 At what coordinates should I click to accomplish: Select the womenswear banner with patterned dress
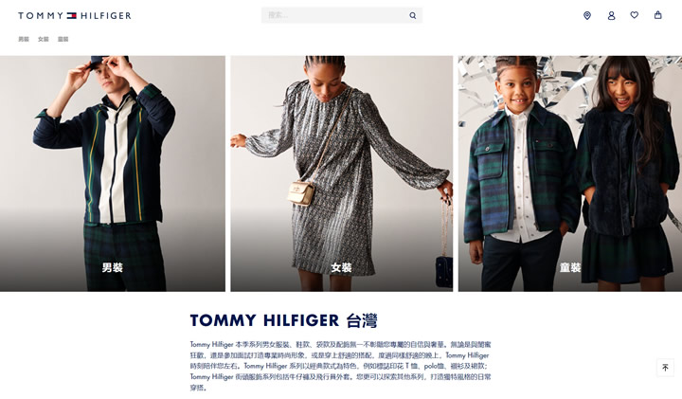click(341, 173)
